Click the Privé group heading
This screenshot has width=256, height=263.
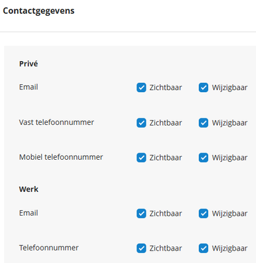click(28, 64)
